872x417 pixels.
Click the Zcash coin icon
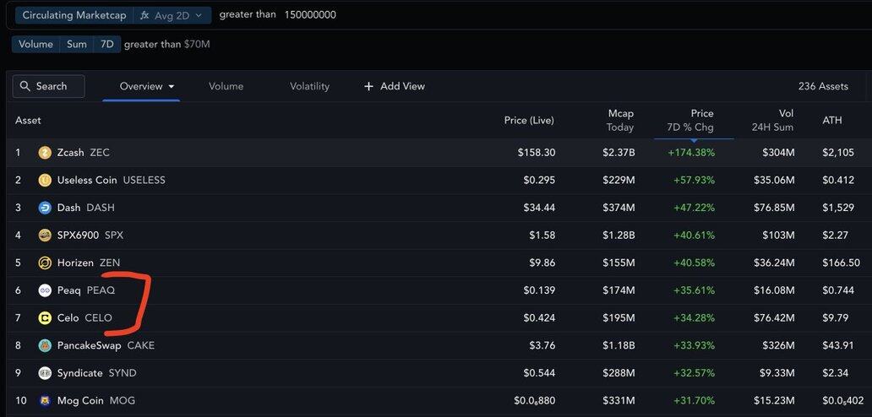tap(45, 153)
